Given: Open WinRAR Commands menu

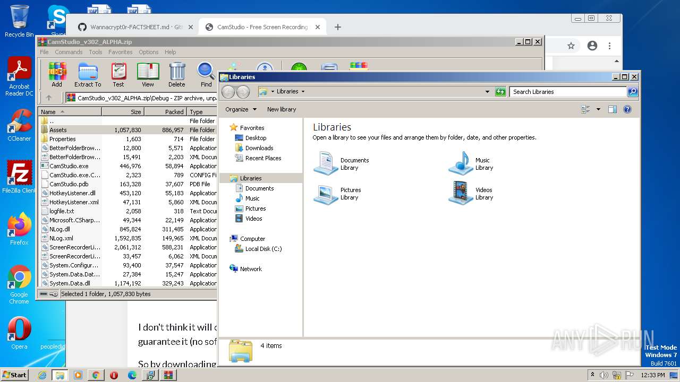Looking at the screenshot, I should [x=69, y=52].
